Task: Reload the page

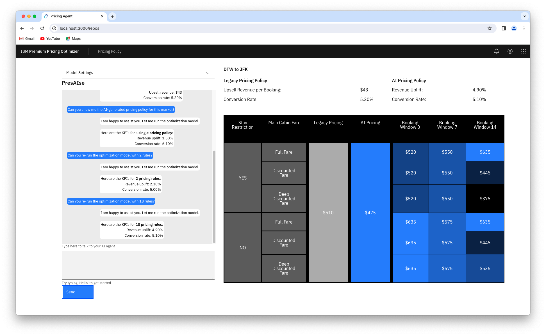Action: click(42, 28)
